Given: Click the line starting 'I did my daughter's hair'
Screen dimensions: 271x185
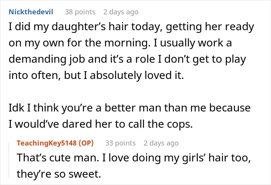Looking at the screenshot, I should click(x=131, y=27).
